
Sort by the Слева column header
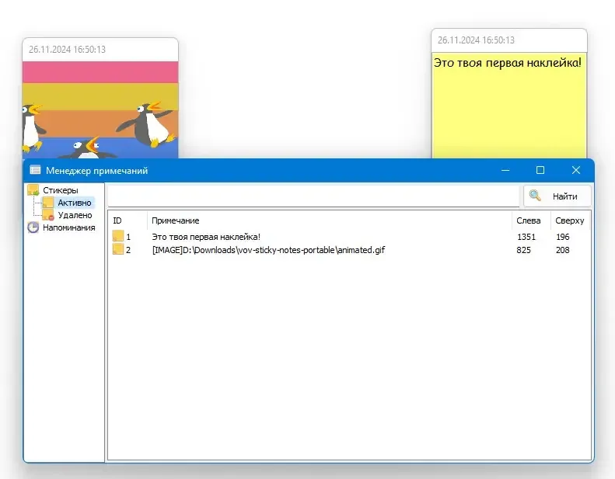pyautogui.click(x=531, y=220)
